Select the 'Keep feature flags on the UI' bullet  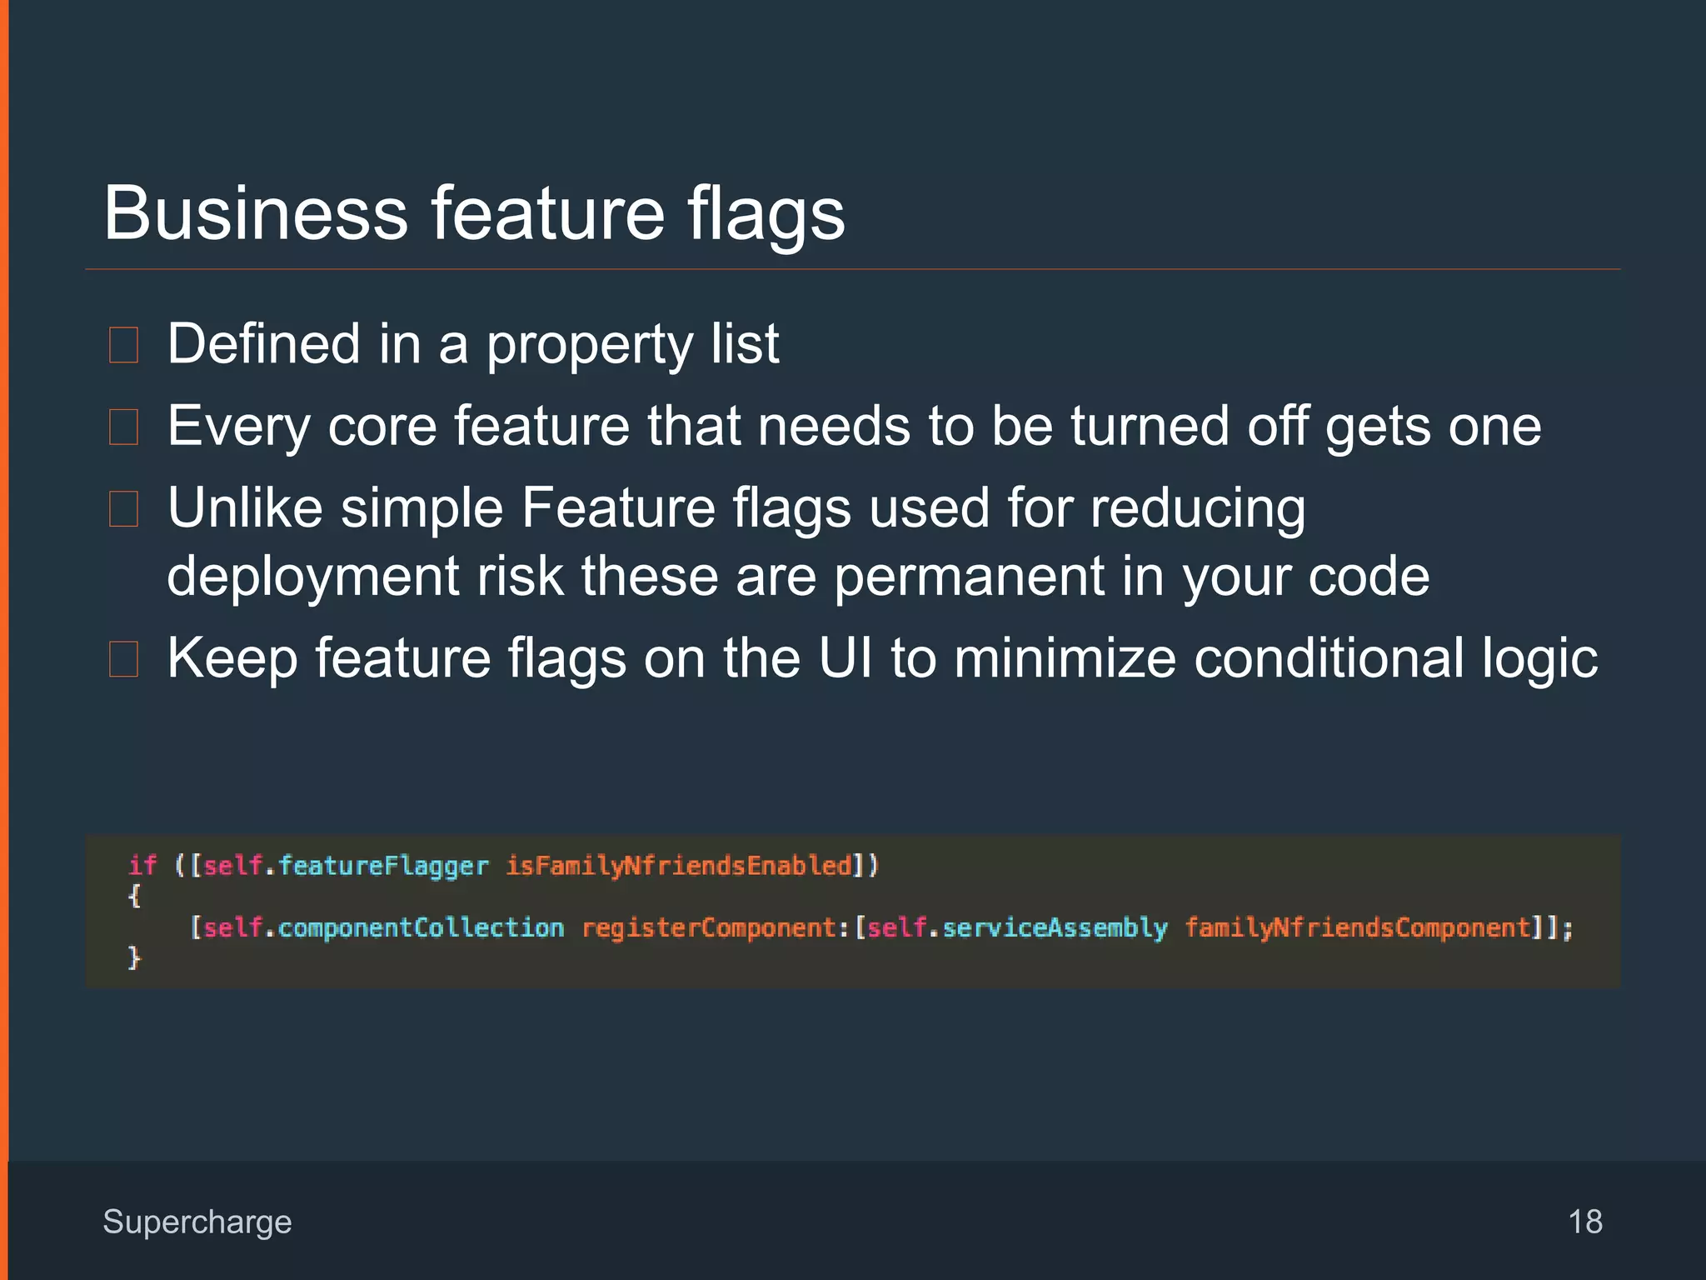pos(882,658)
